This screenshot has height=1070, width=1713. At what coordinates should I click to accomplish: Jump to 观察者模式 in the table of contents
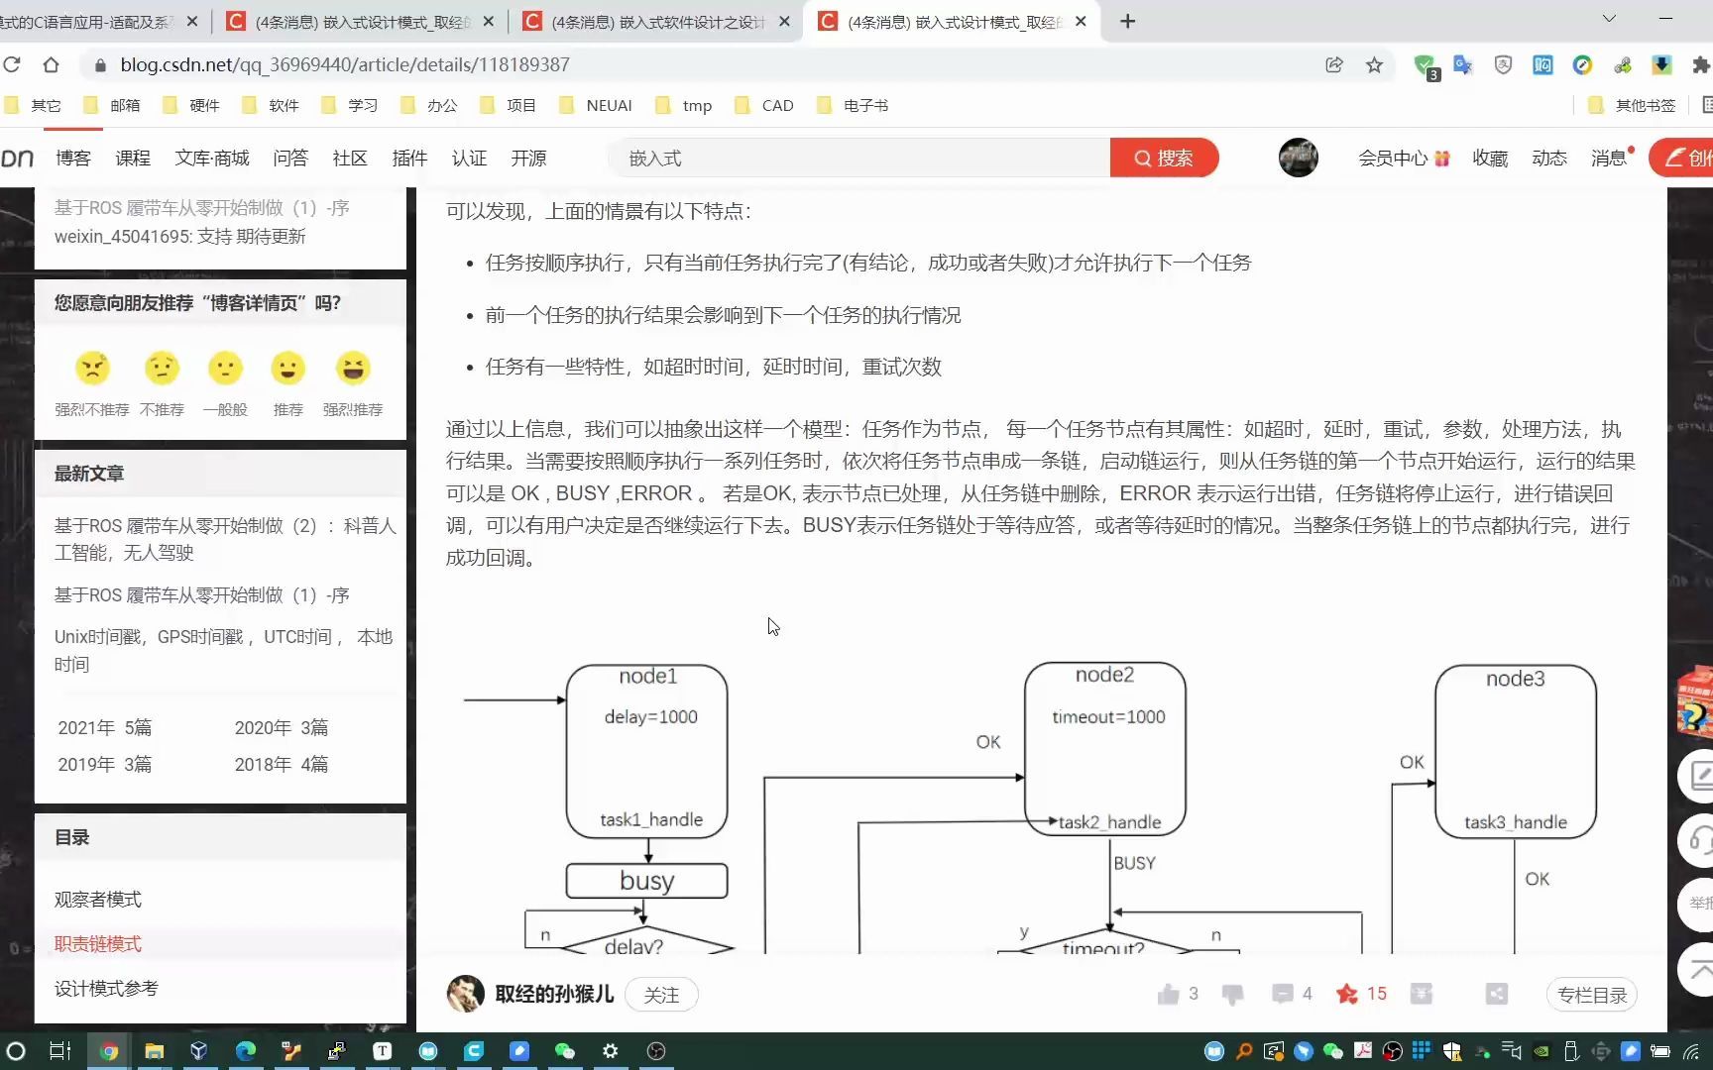(x=98, y=900)
